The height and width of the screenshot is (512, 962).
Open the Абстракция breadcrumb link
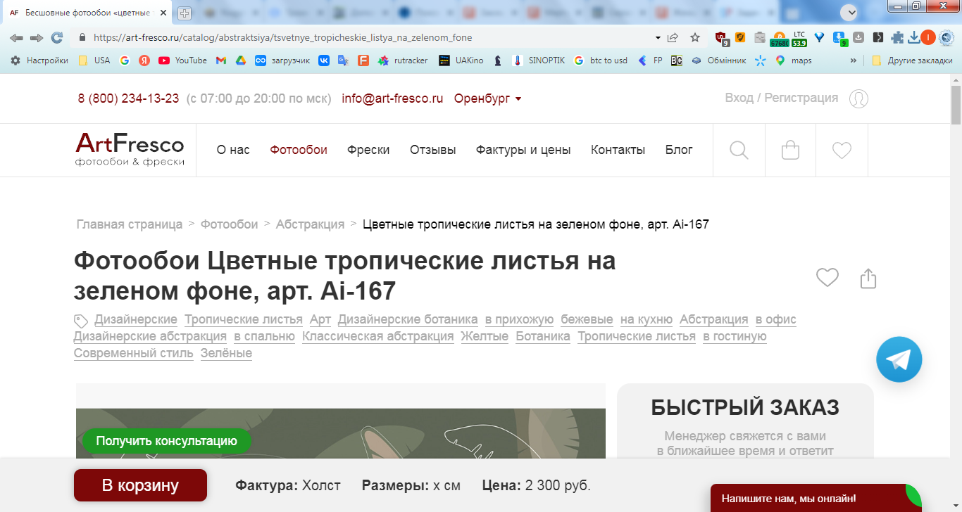tap(311, 224)
